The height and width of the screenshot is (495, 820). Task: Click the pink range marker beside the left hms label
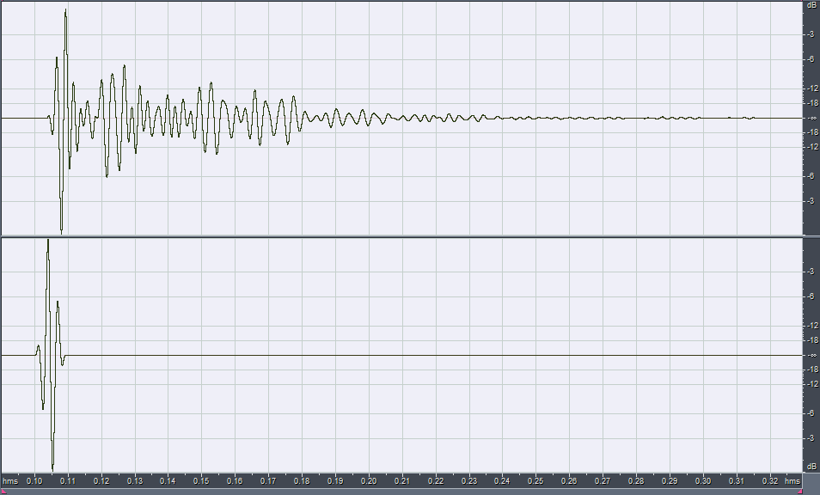[x=2, y=491]
